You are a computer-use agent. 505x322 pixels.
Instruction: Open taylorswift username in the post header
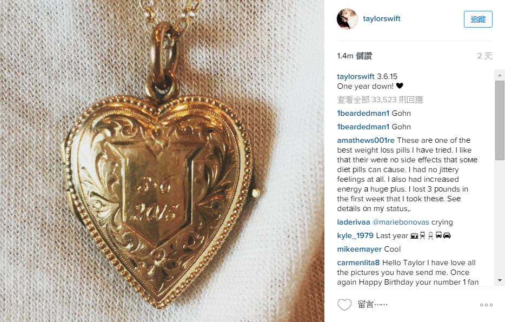(382, 19)
